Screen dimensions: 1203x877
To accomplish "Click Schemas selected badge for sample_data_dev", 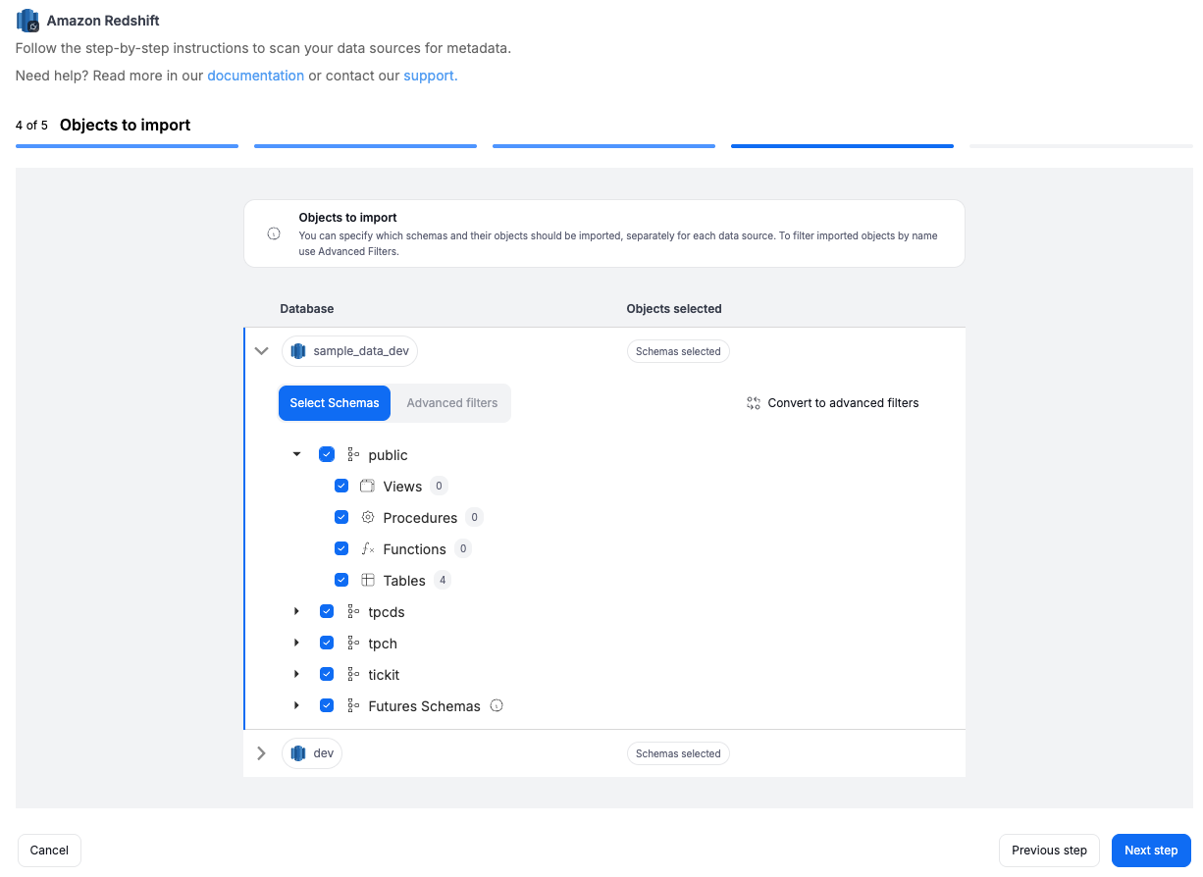I will point(678,351).
